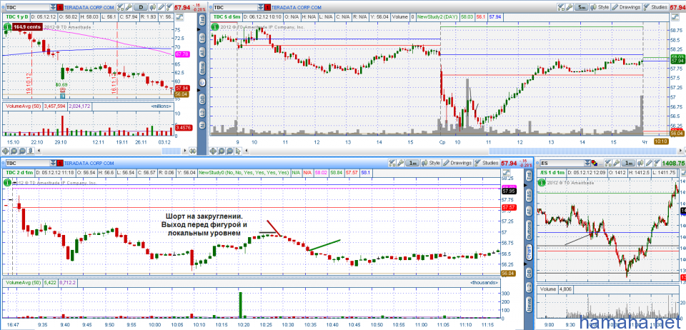This screenshot has width=686, height=330.
Task: Toggle chart mode icon right of 5-minute chart header
Action: click(675, 17)
